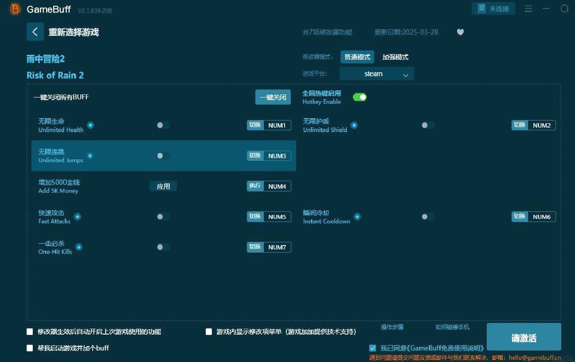
Task: Click the 一键关闭 button
Action: click(273, 97)
